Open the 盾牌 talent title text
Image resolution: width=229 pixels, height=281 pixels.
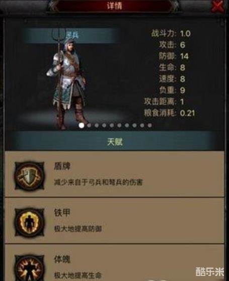pos(62,166)
